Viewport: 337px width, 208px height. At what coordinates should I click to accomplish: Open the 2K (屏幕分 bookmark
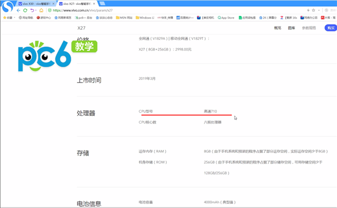(268, 17)
